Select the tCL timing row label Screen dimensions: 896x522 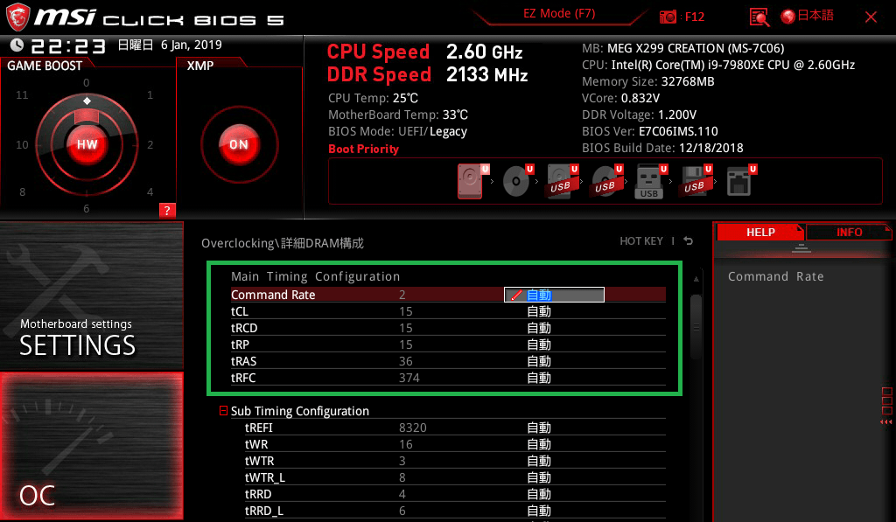(x=240, y=311)
